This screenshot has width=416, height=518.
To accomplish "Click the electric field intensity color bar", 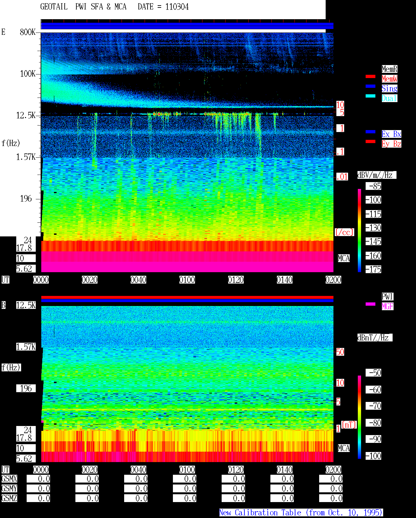I will pyautogui.click(x=359, y=230).
